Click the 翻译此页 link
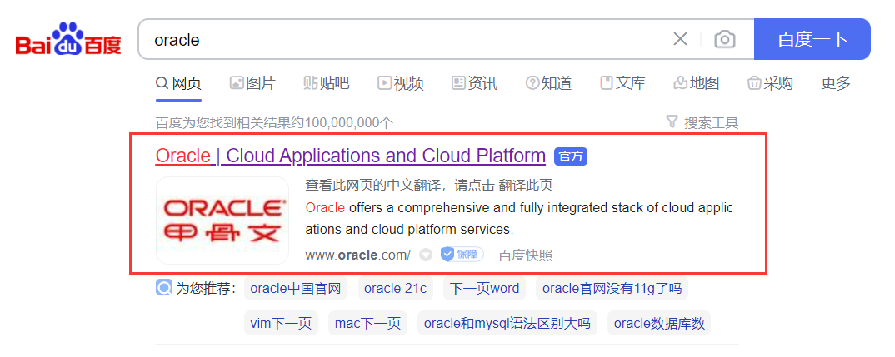895x357 pixels. tap(526, 186)
